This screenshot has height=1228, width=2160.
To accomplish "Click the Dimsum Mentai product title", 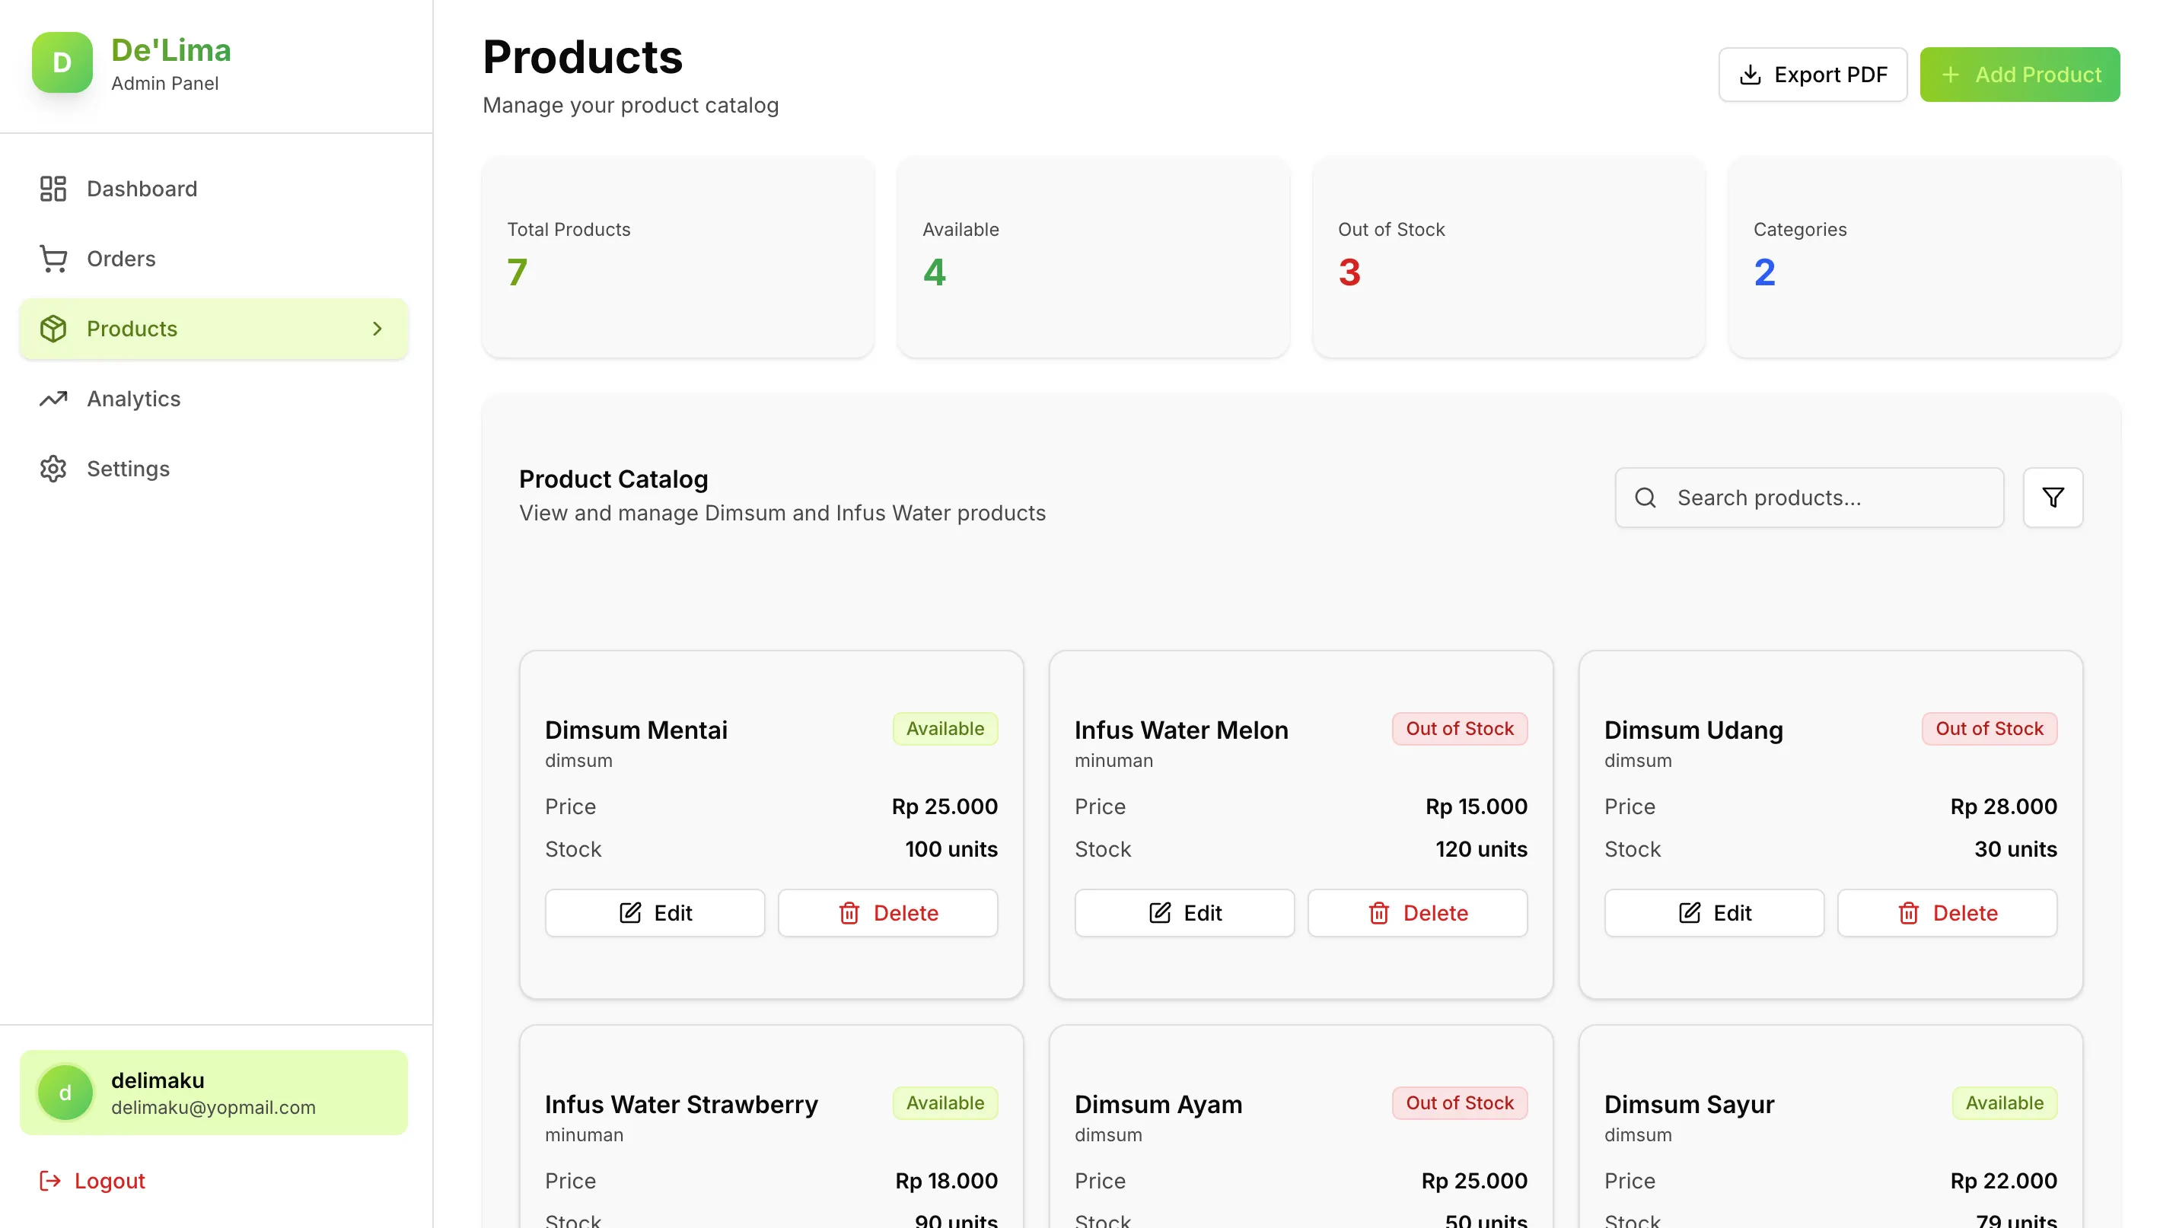I will pyautogui.click(x=636, y=730).
